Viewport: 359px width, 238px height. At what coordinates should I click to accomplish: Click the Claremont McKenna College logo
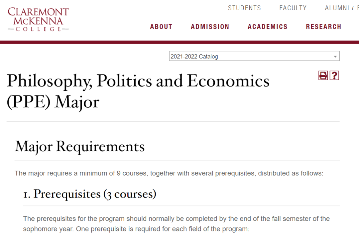[x=38, y=20]
